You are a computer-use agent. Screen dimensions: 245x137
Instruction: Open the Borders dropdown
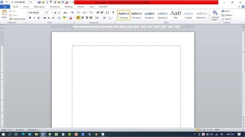113,18
